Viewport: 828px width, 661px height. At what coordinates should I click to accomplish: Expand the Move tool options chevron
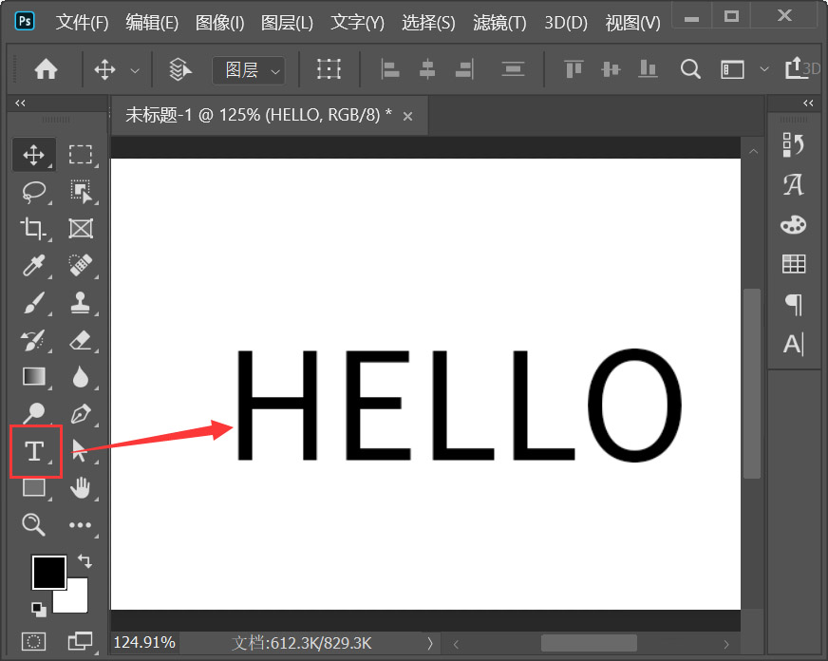(134, 69)
